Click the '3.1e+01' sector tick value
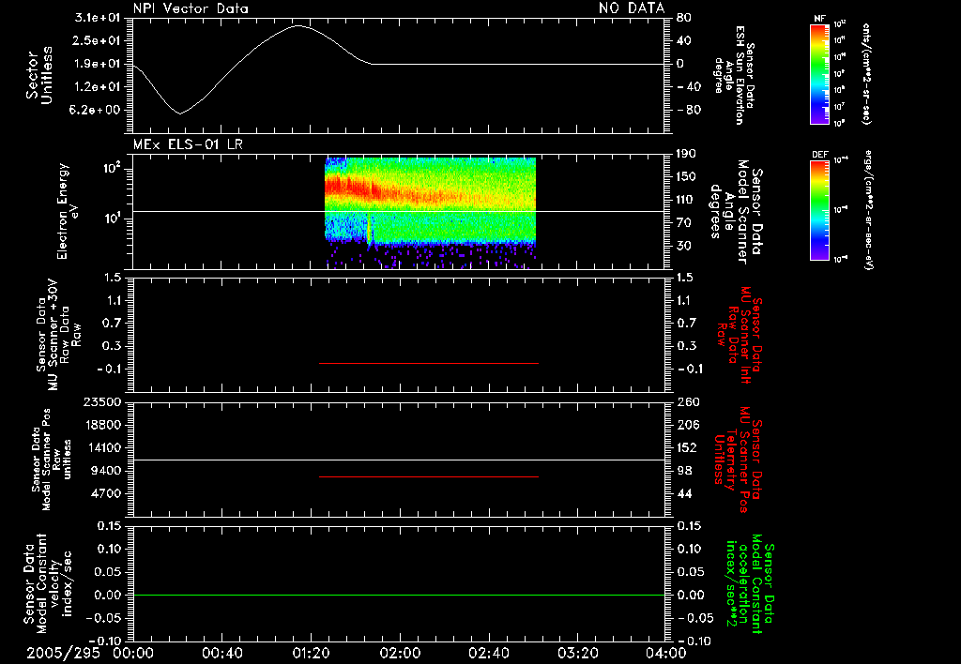The width and height of the screenshot is (961, 664). (99, 18)
